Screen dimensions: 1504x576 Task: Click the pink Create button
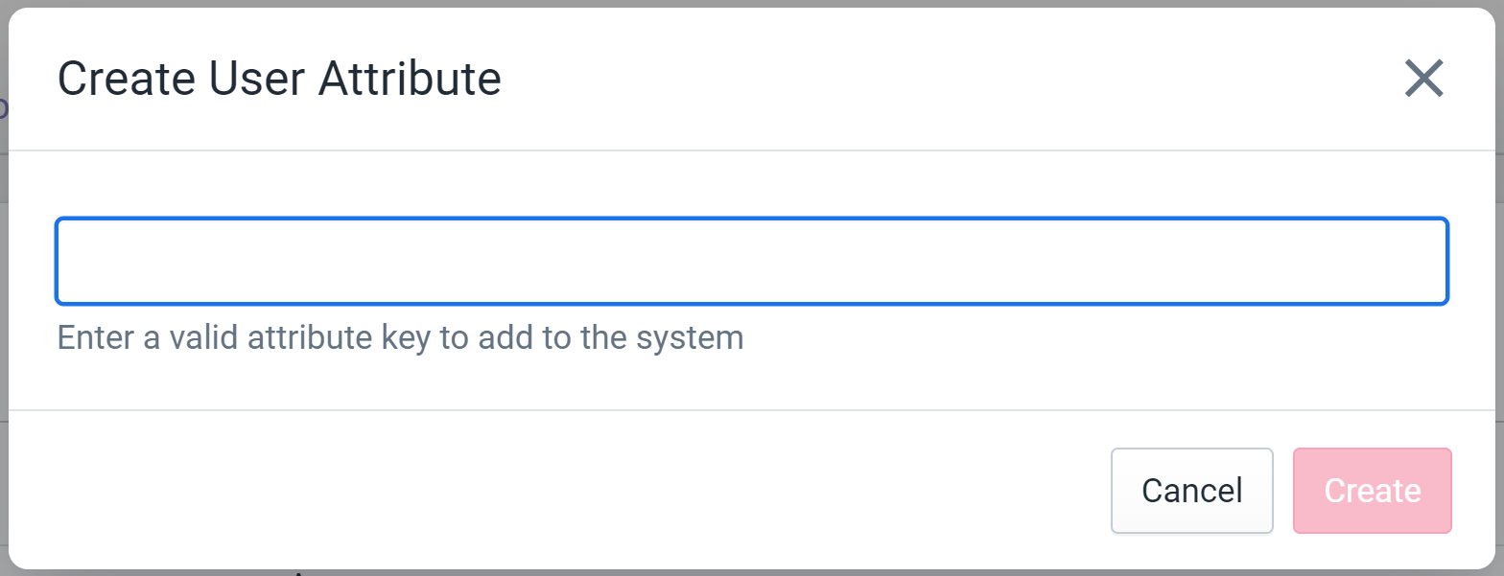click(x=1373, y=491)
